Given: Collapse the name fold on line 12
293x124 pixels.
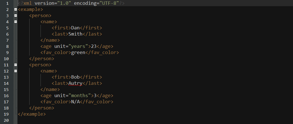Looking at the screenshot, I should [x=15, y=71].
